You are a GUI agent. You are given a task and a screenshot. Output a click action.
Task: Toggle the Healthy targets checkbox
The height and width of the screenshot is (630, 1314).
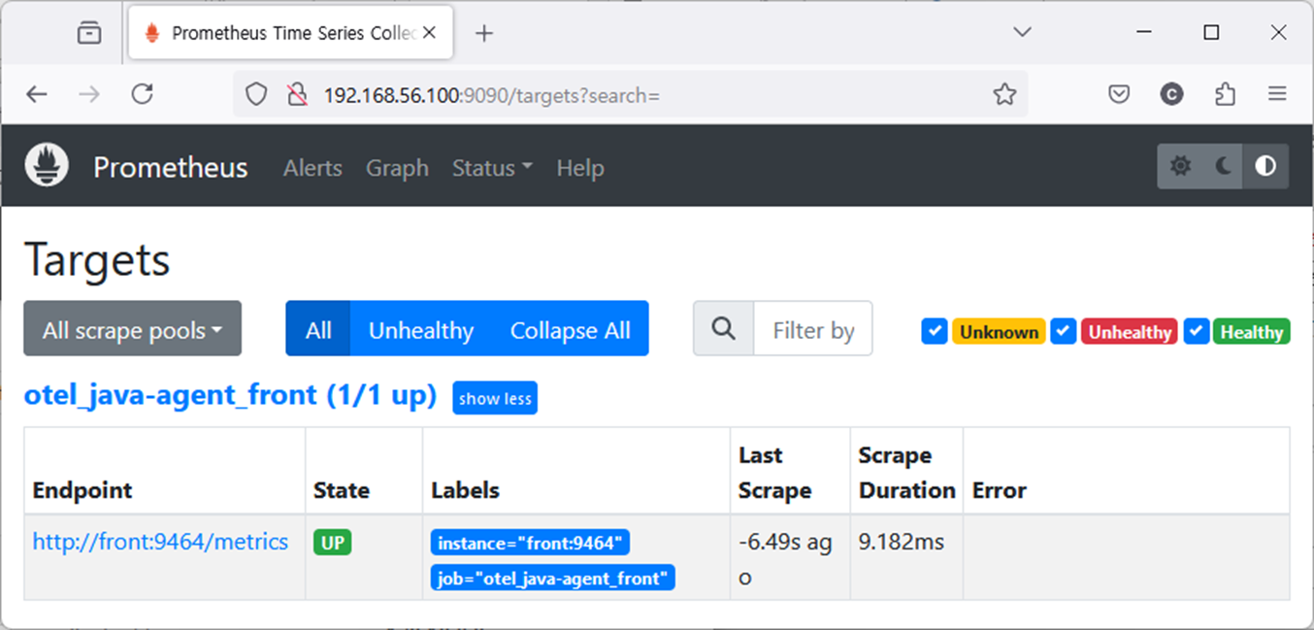(1196, 331)
